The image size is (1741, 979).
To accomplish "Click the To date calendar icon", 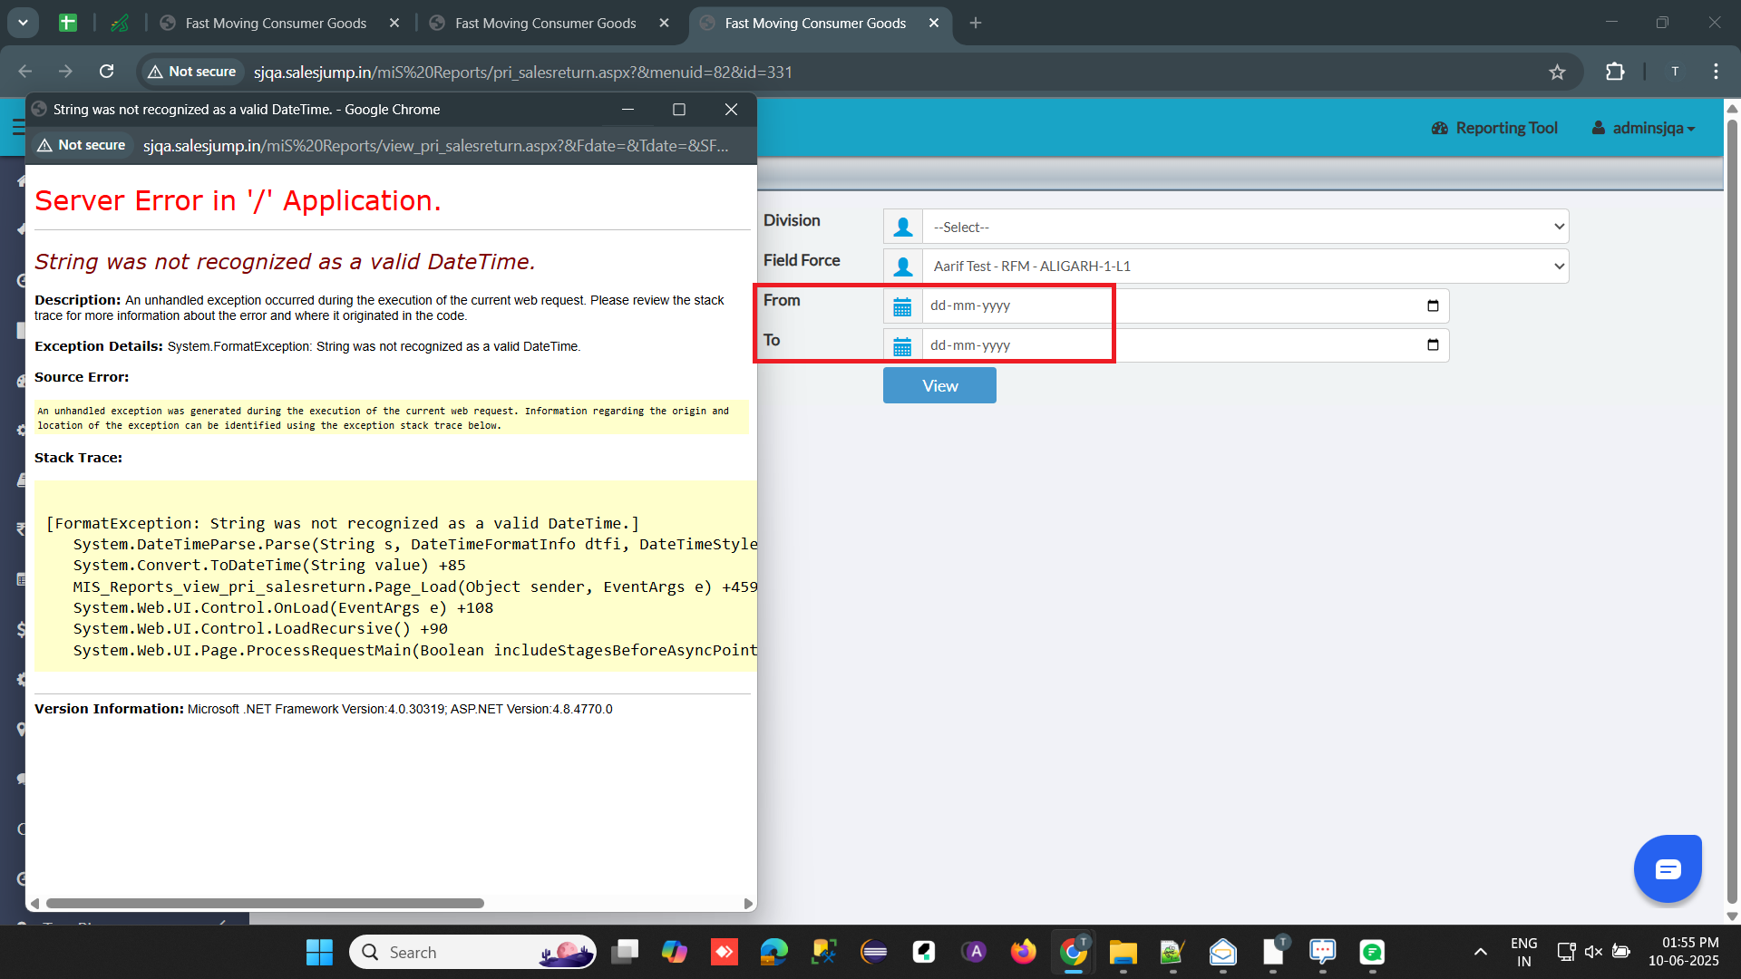I will click(x=902, y=346).
